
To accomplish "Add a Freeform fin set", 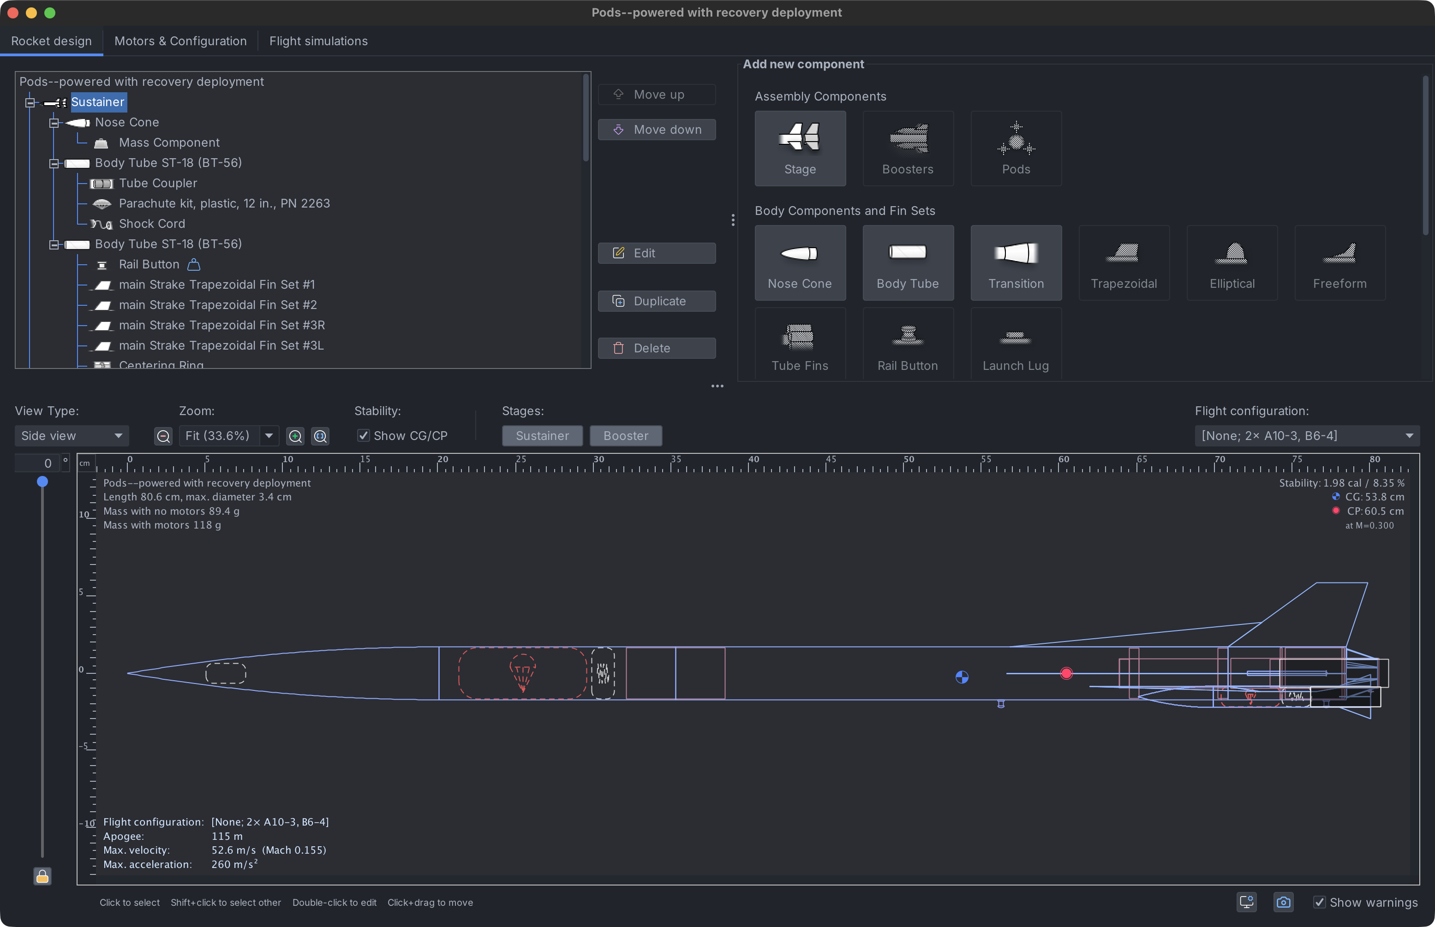I will coord(1339,263).
